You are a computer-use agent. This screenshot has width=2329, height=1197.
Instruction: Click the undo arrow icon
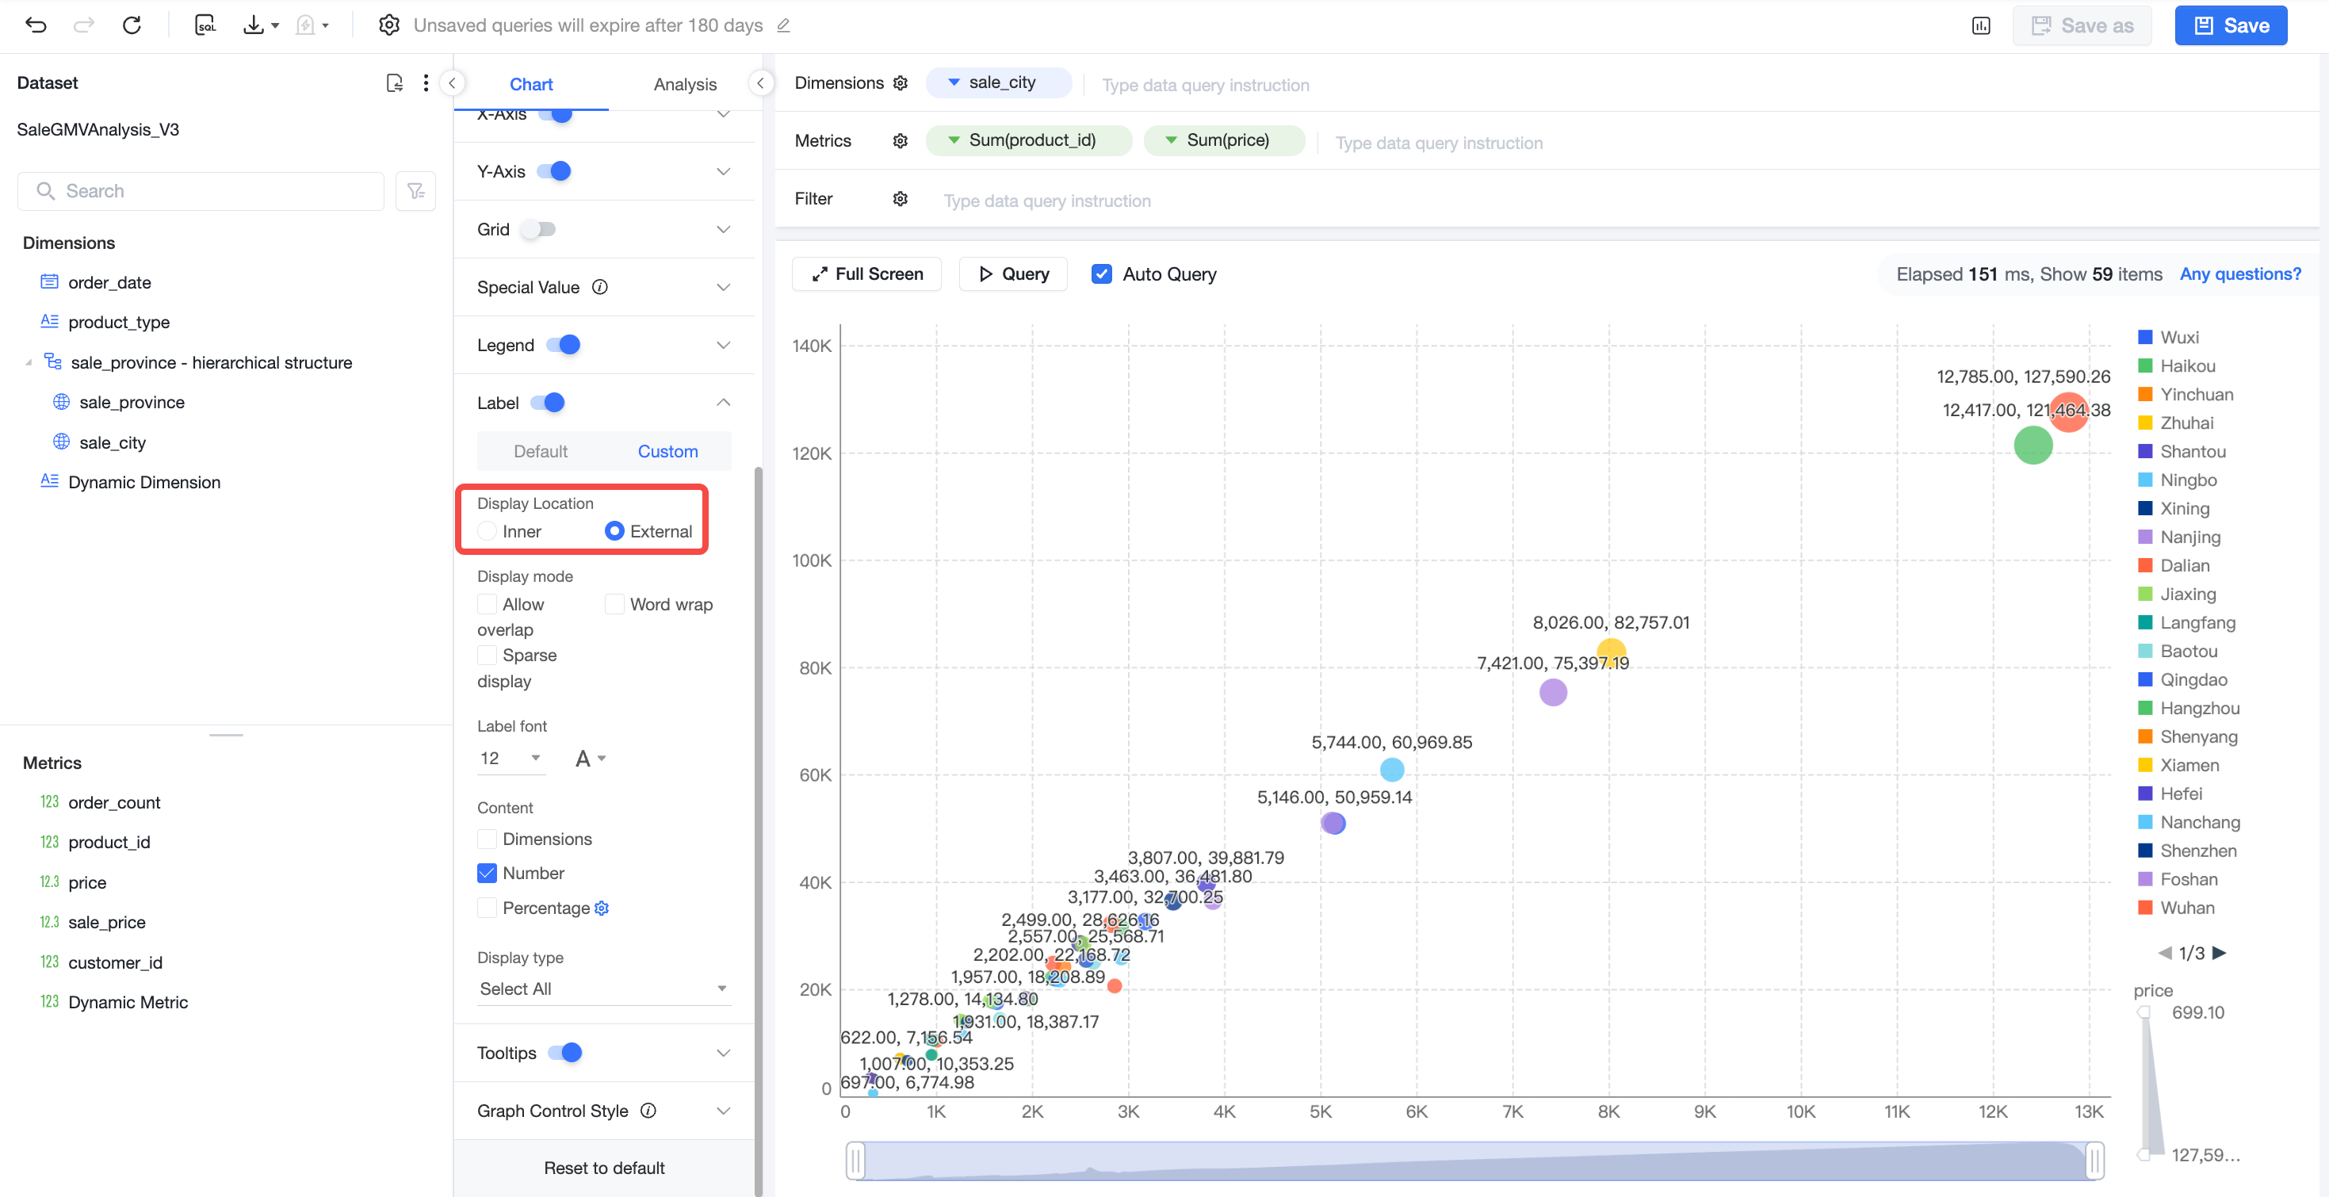click(36, 25)
